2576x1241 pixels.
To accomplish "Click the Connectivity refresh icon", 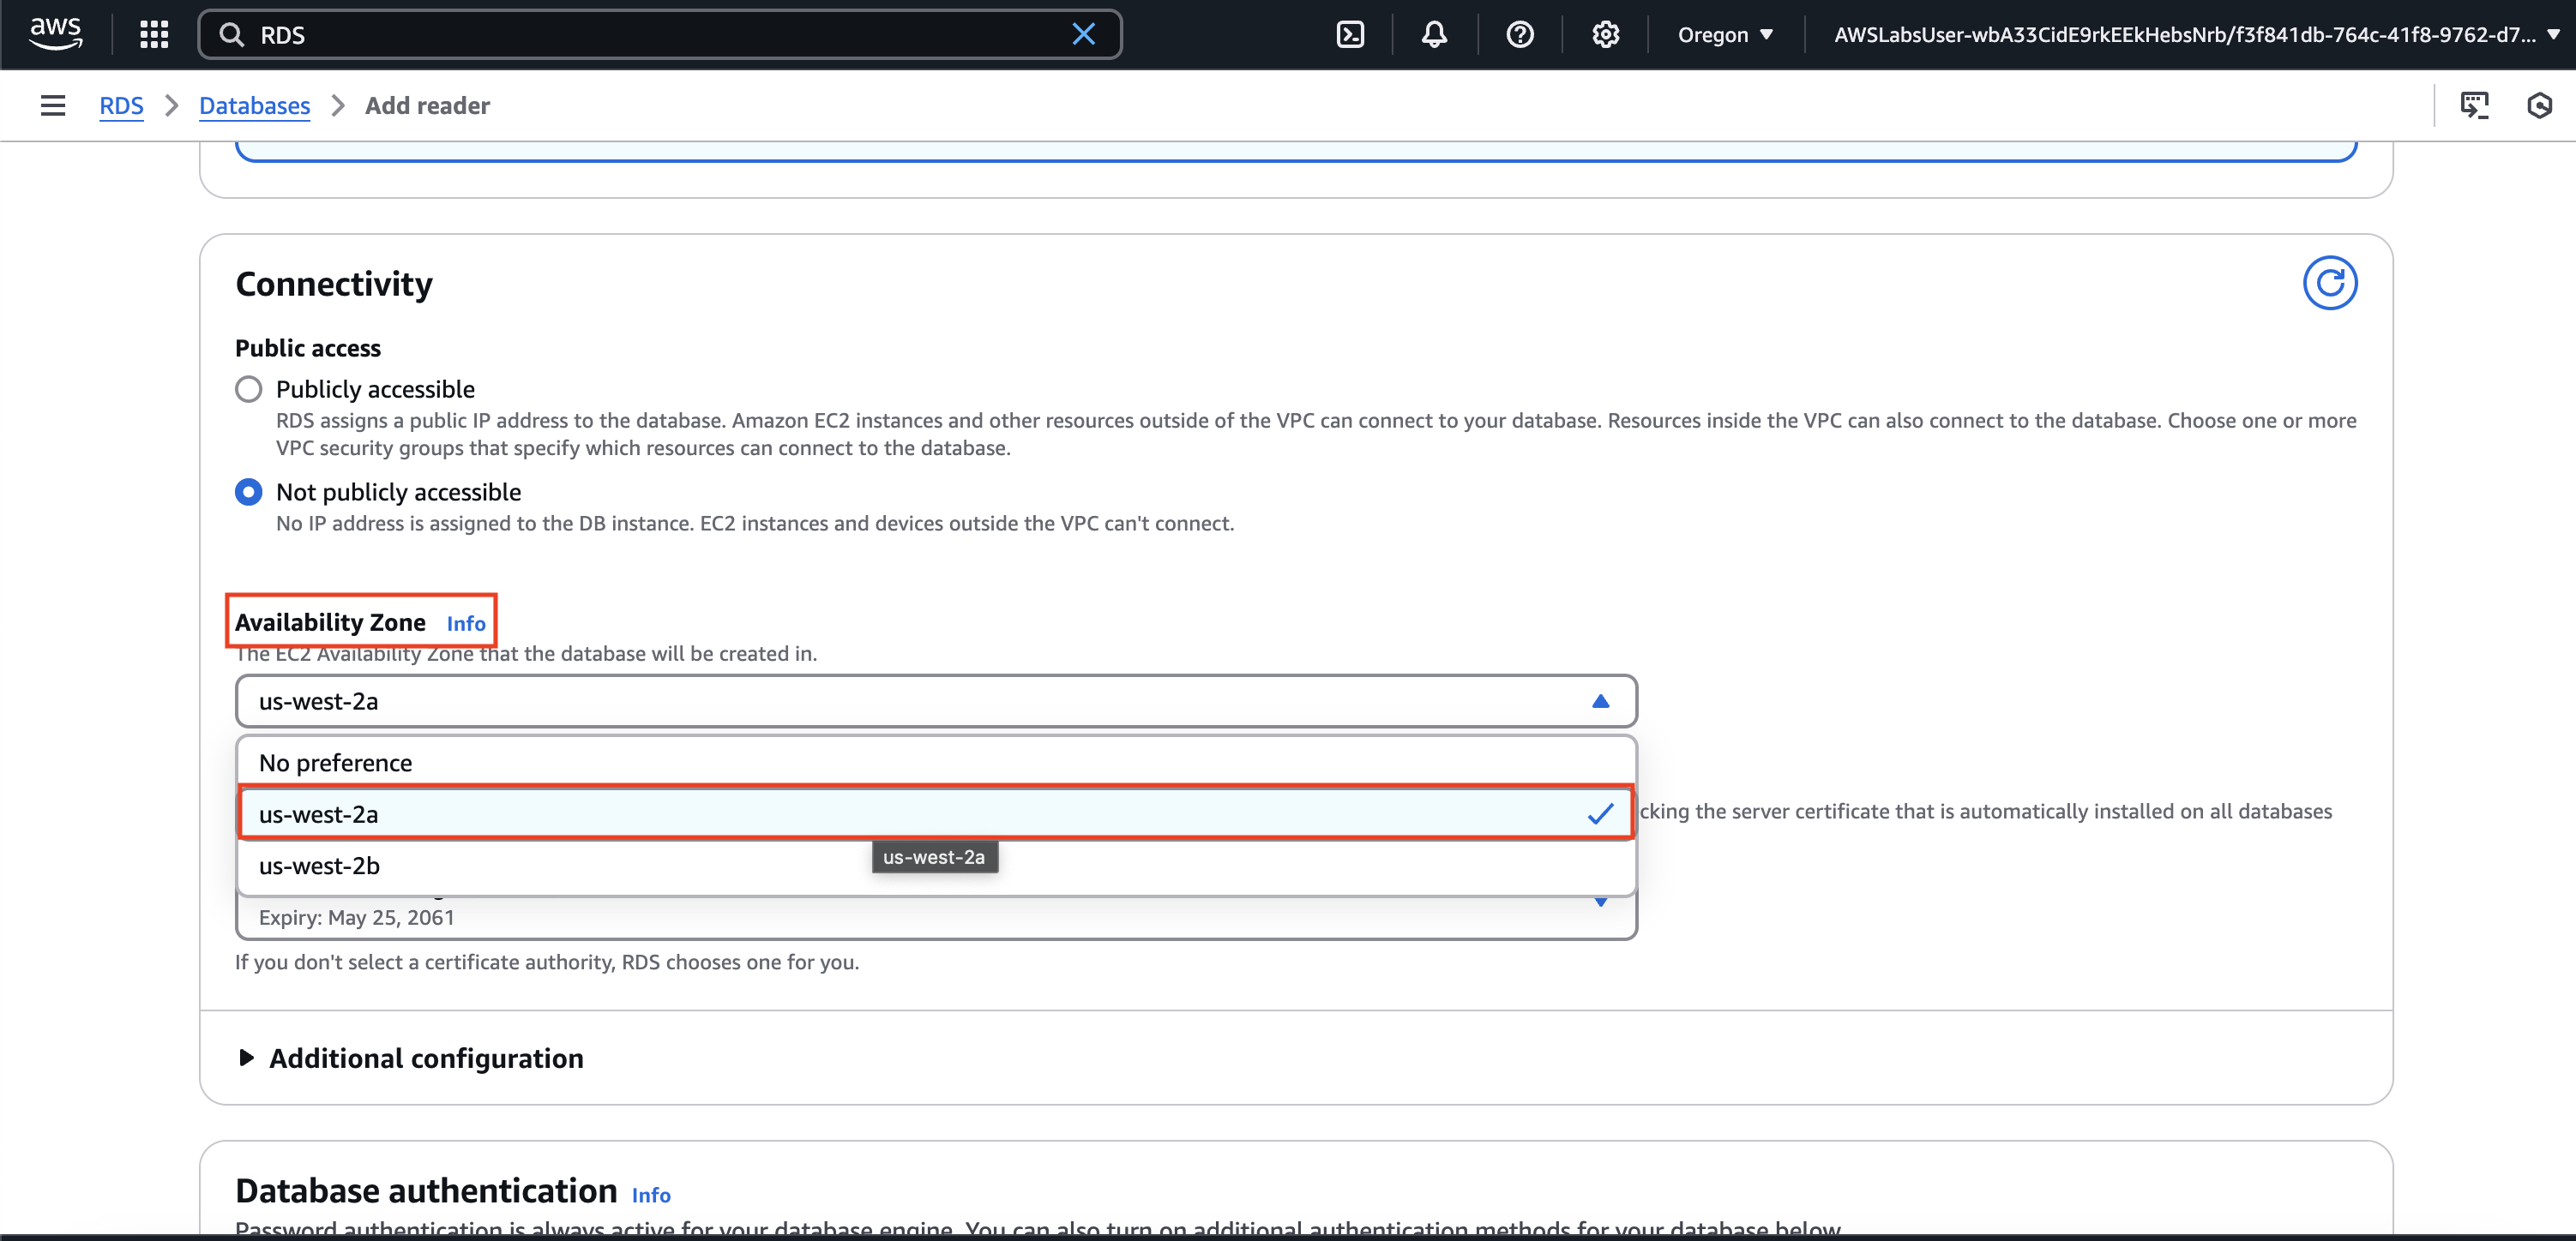I will (2329, 284).
